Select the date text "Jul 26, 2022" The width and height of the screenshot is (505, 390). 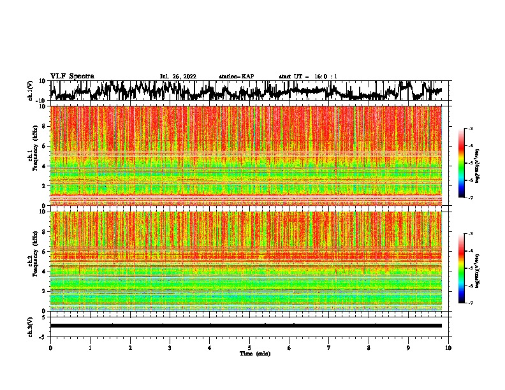tap(178, 76)
